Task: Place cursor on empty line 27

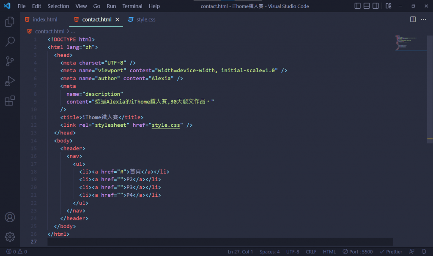Action: [x=220, y=242]
